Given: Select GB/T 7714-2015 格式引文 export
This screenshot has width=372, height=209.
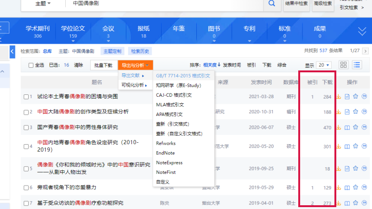Looking at the screenshot, I should coord(183,76).
